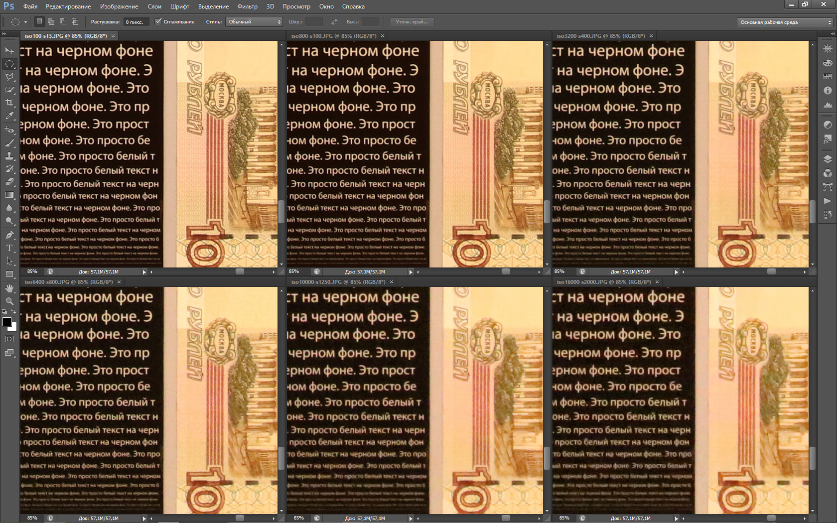The width and height of the screenshot is (837, 523).
Task: Select the Pen tool
Action: click(x=9, y=235)
